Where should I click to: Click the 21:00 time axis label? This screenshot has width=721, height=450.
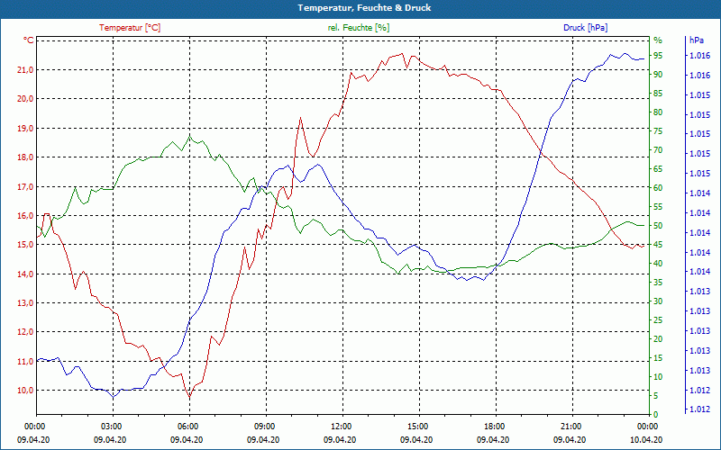click(x=571, y=427)
